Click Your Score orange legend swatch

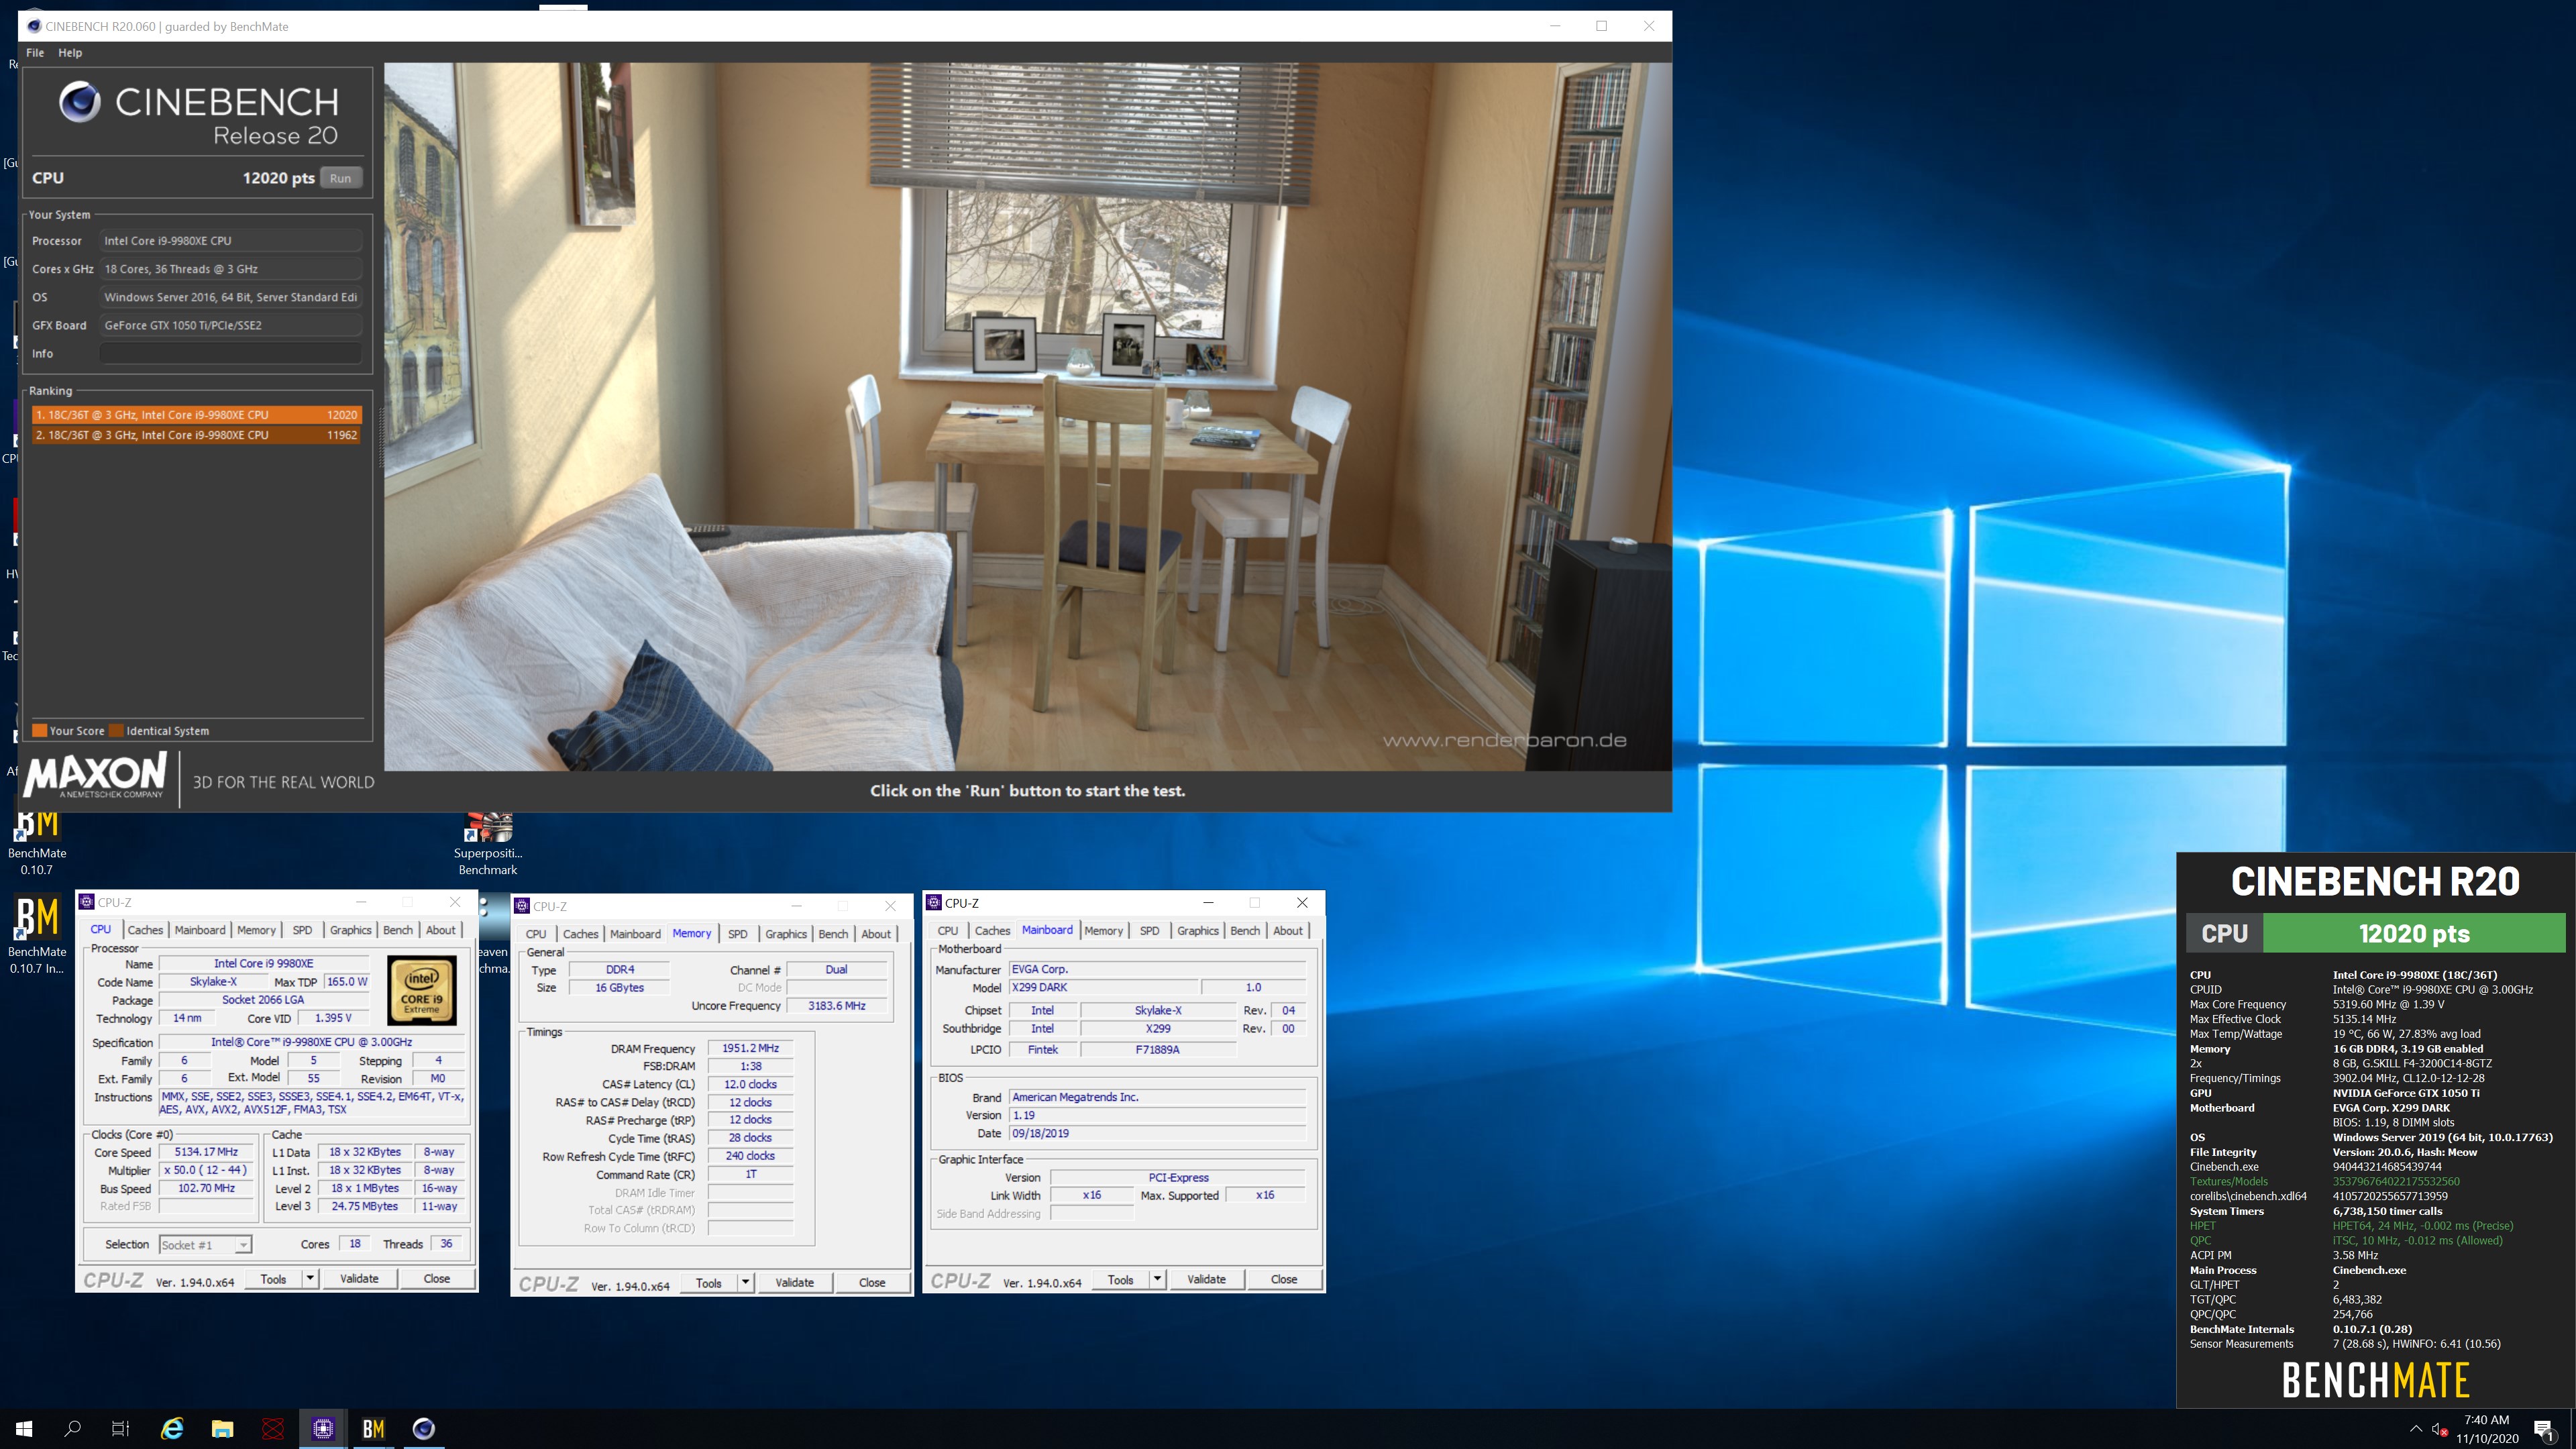tap(40, 731)
